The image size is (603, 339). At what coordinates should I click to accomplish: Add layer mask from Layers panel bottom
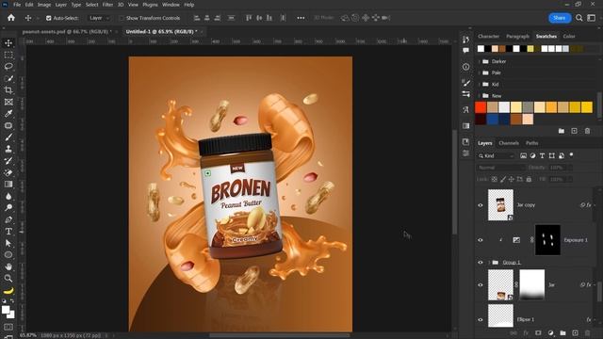pos(538,332)
